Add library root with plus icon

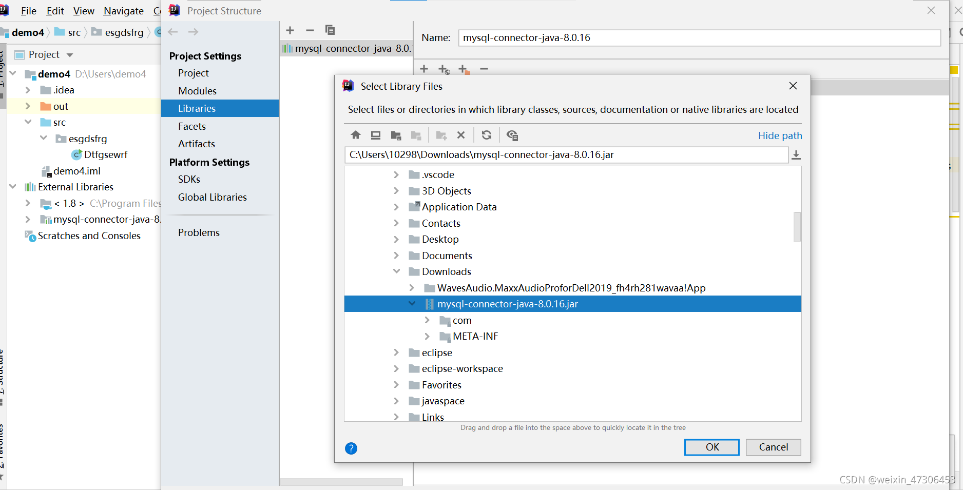(x=424, y=69)
